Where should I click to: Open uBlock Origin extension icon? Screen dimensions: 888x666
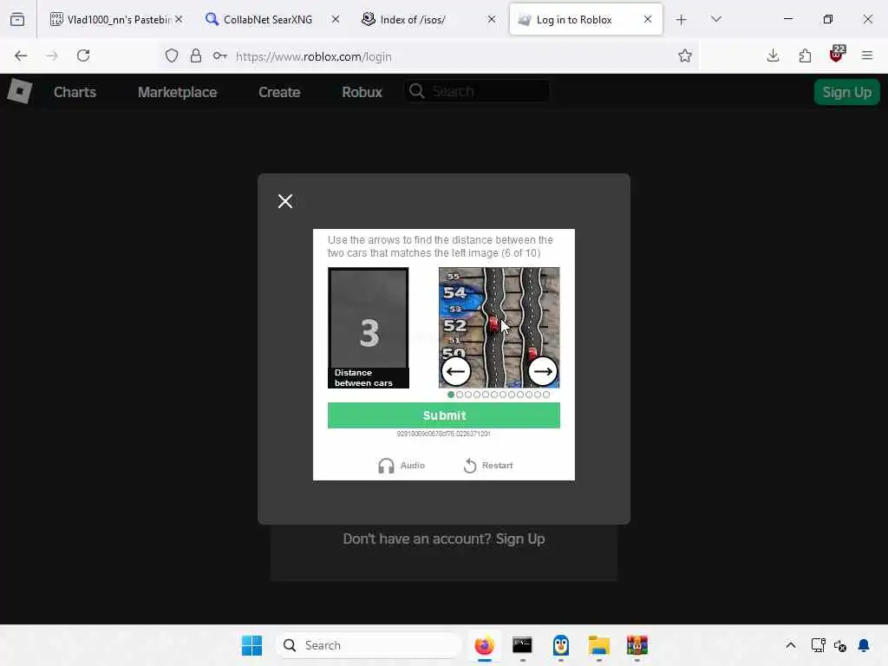click(837, 55)
